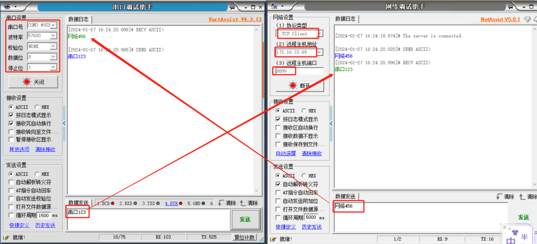Open the 停止位 dropdown
The height and width of the screenshot is (244, 537).
pos(54,67)
